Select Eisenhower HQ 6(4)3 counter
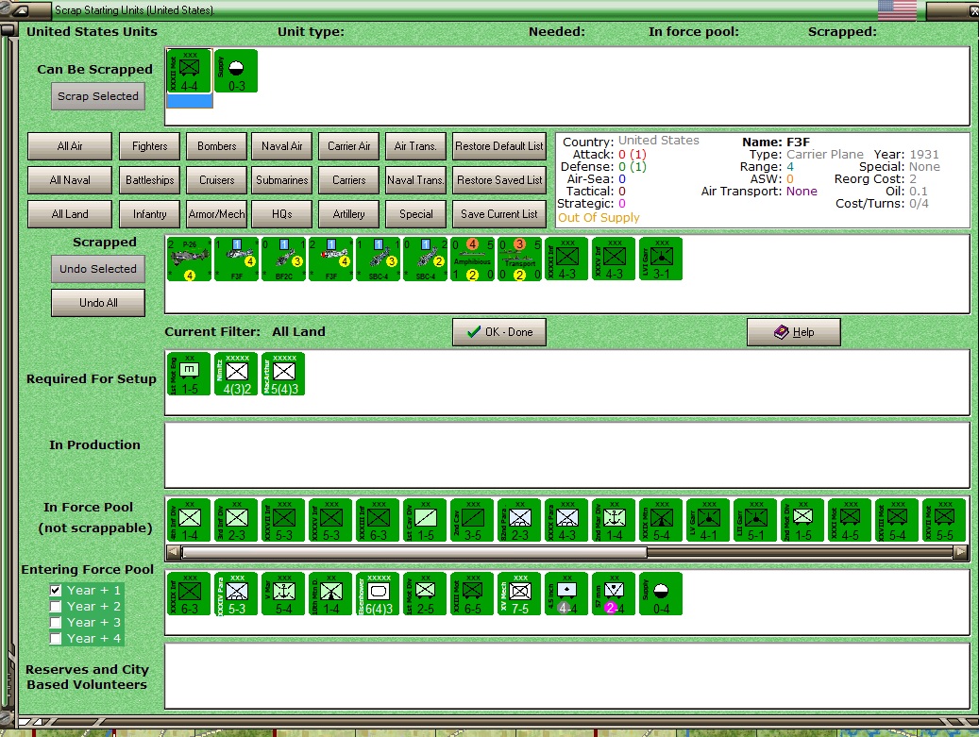The height and width of the screenshot is (737, 979). (378, 595)
